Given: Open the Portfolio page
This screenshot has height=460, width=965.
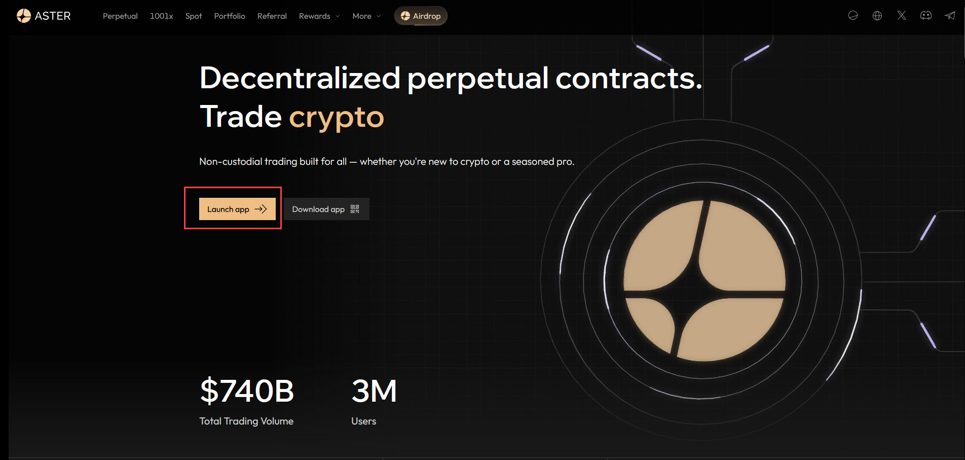Looking at the screenshot, I should coord(230,16).
